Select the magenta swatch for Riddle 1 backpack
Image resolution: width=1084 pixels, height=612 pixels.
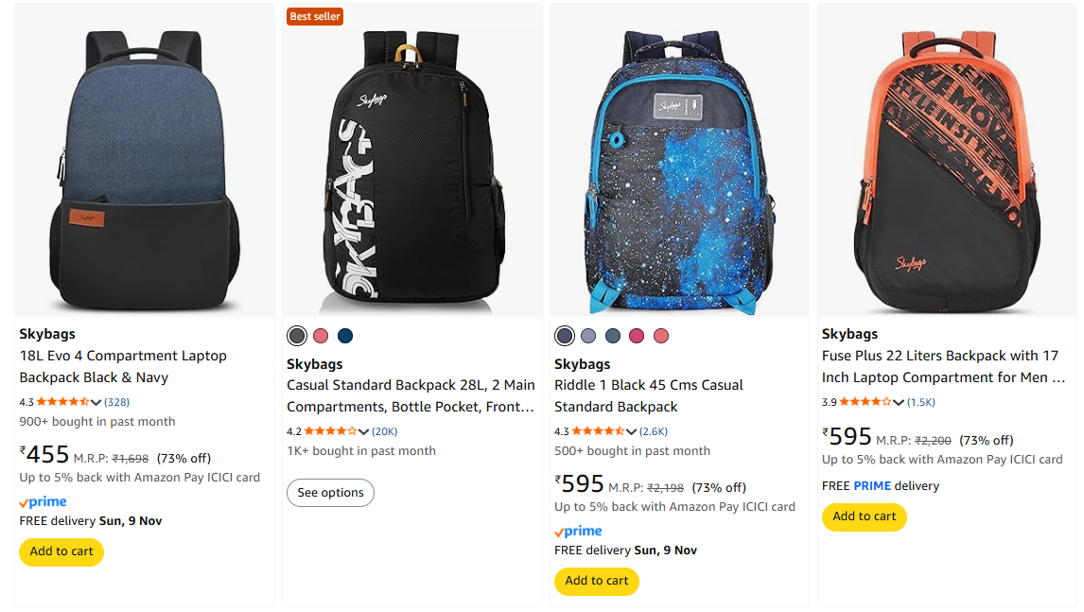(x=637, y=336)
